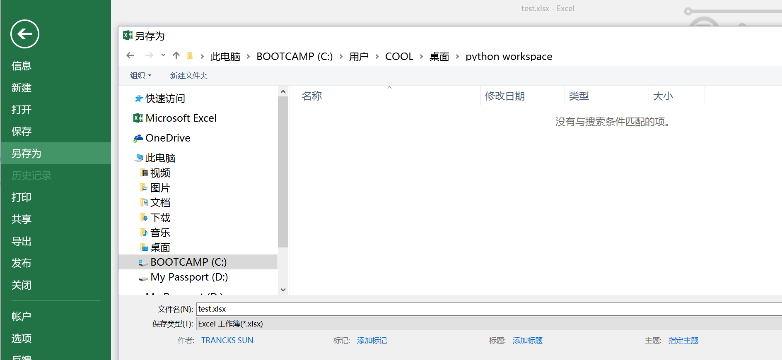Image resolution: width=782 pixels, height=360 pixels.
Task: Click 桌面 breadcrumb segment
Action: tap(439, 56)
